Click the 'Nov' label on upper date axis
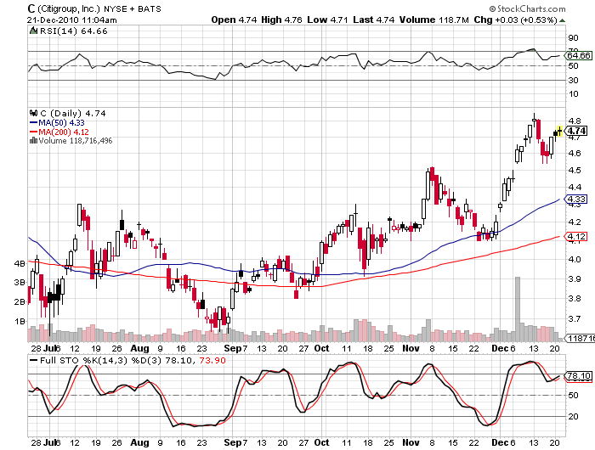Screen dimensions: 595x450 point(411,348)
